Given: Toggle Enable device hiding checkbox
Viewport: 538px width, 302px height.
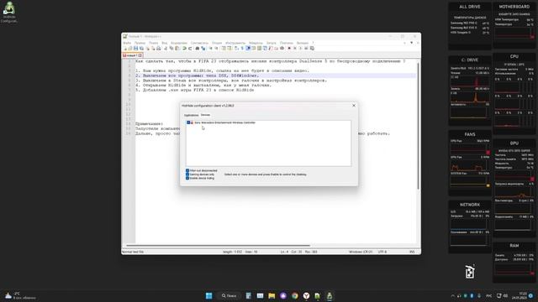Looking at the screenshot, I should 187,178.
